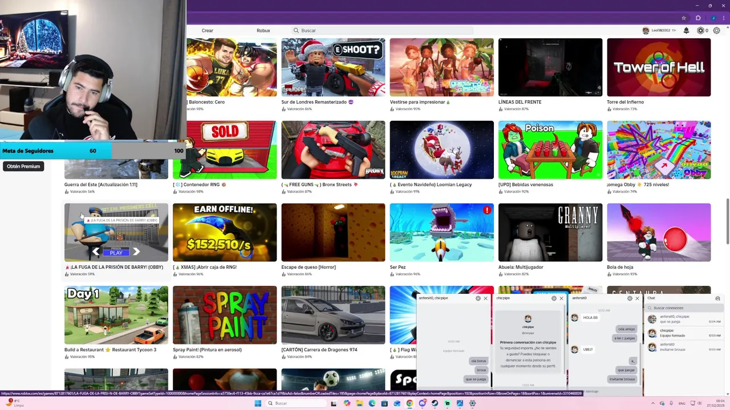Image resolution: width=730 pixels, height=410 pixels.
Task: Click PLAY on Barry's Prison game tile
Action: click(x=116, y=252)
